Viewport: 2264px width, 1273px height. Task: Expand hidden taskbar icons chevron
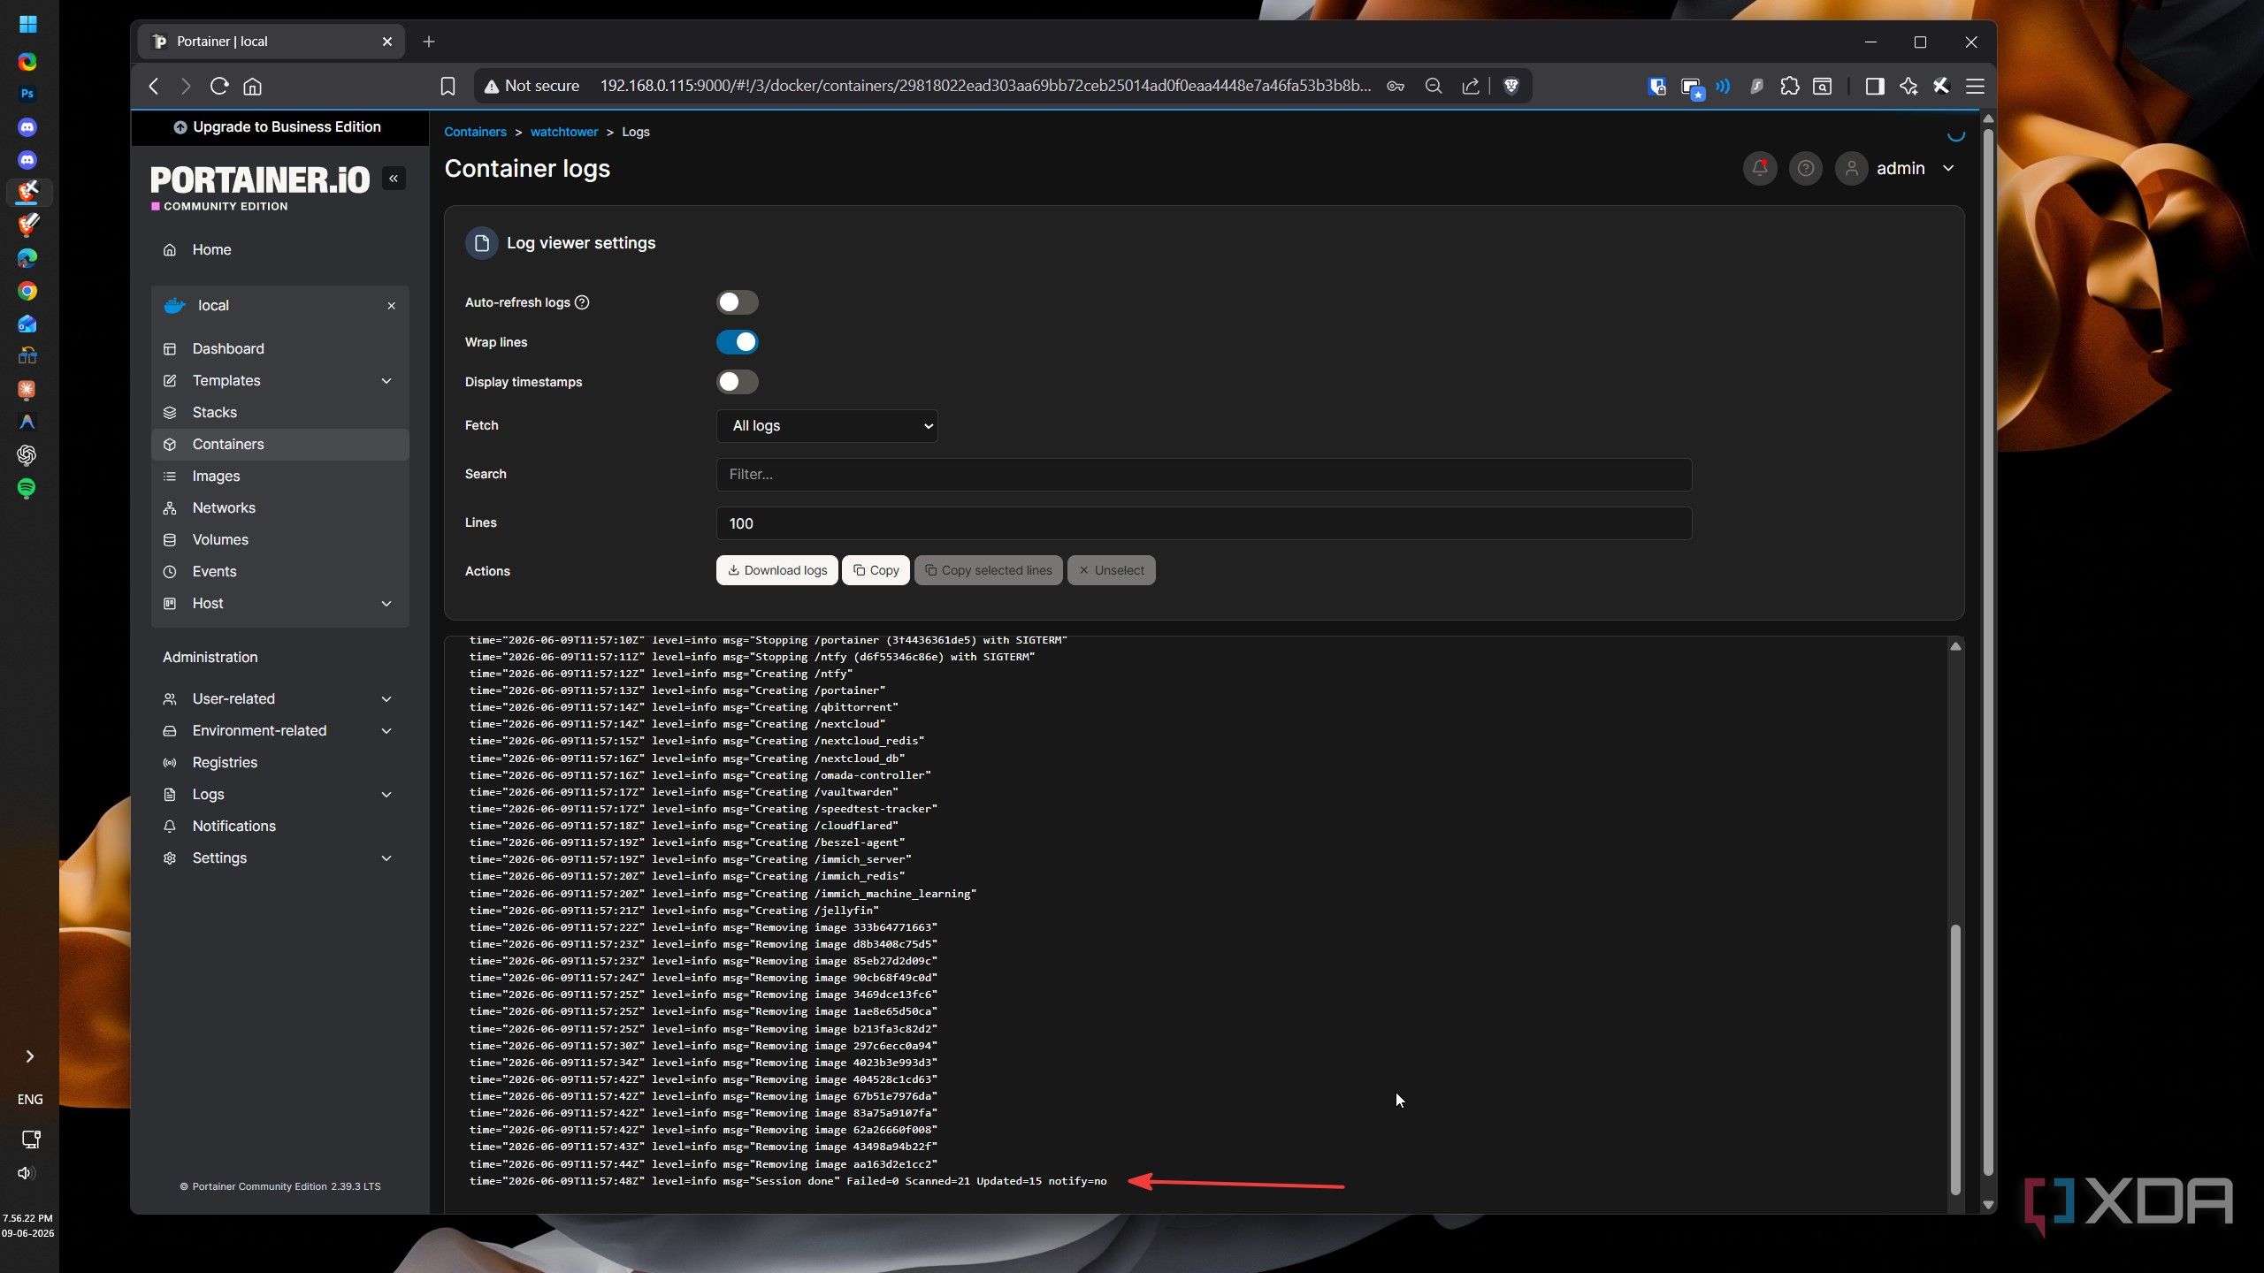(29, 1056)
